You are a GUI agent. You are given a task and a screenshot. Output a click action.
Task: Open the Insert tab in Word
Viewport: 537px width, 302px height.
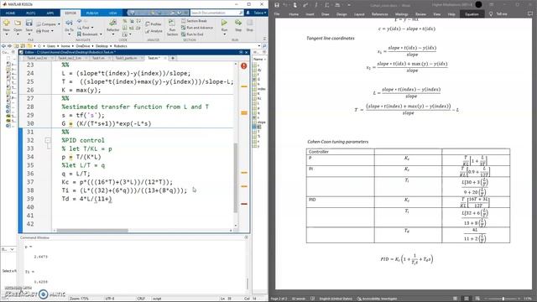click(310, 14)
